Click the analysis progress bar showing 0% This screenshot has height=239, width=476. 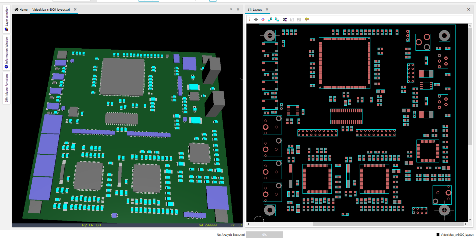point(264,235)
